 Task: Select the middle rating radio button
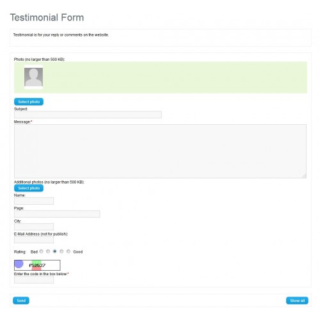[x=55, y=252]
